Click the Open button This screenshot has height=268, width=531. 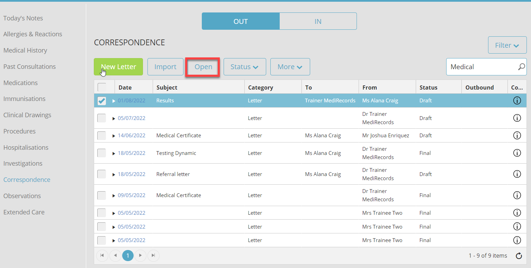click(x=203, y=67)
